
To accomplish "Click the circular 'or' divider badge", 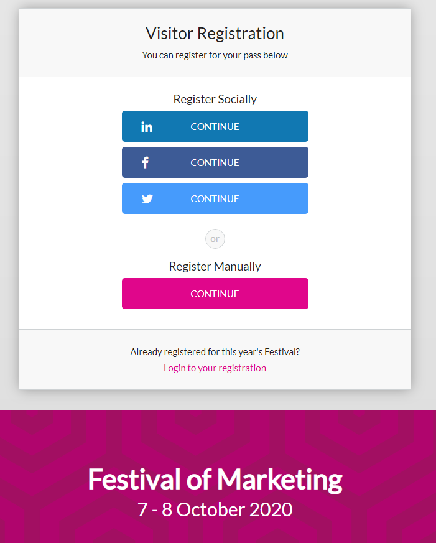I will [215, 239].
